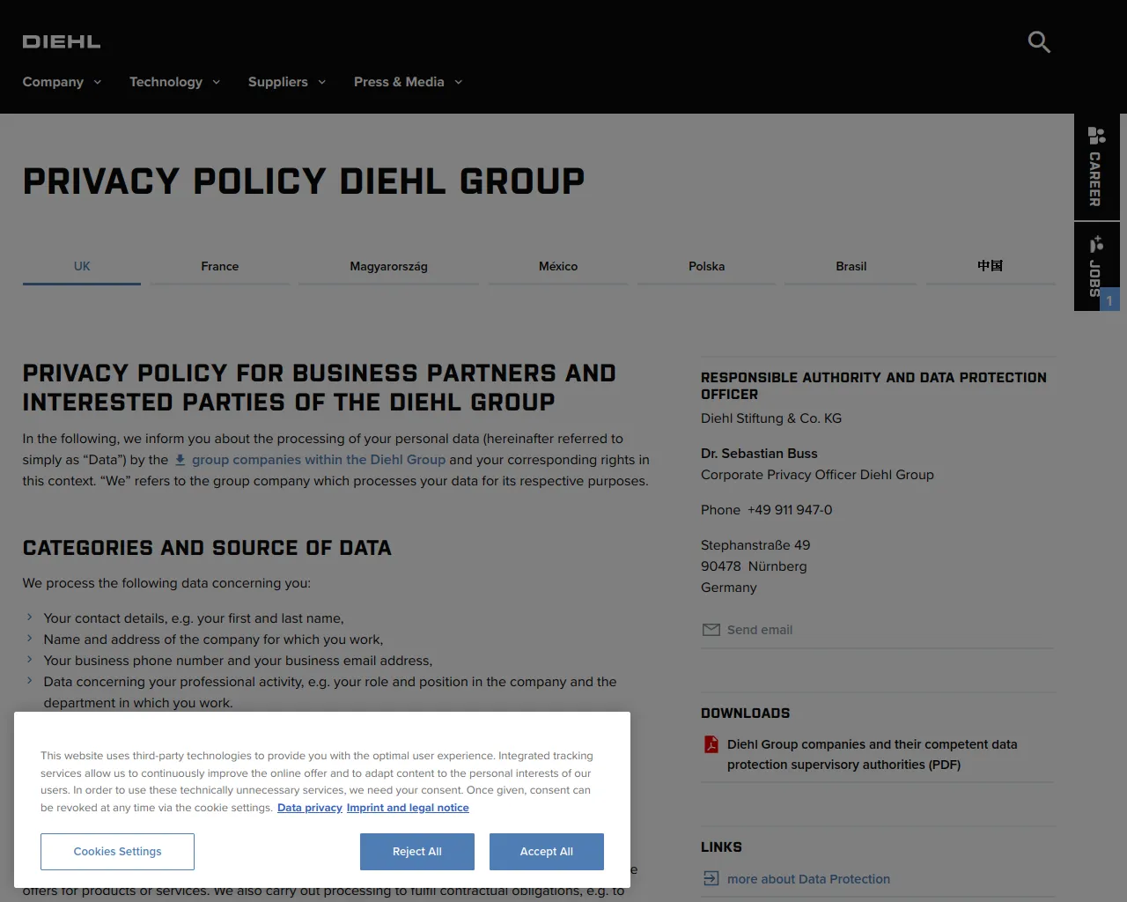
Task: Click the PDF icon under Downloads
Action: point(711,745)
